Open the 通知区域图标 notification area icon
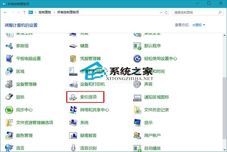This screenshot has width=227, height=152. [x=137, y=98]
